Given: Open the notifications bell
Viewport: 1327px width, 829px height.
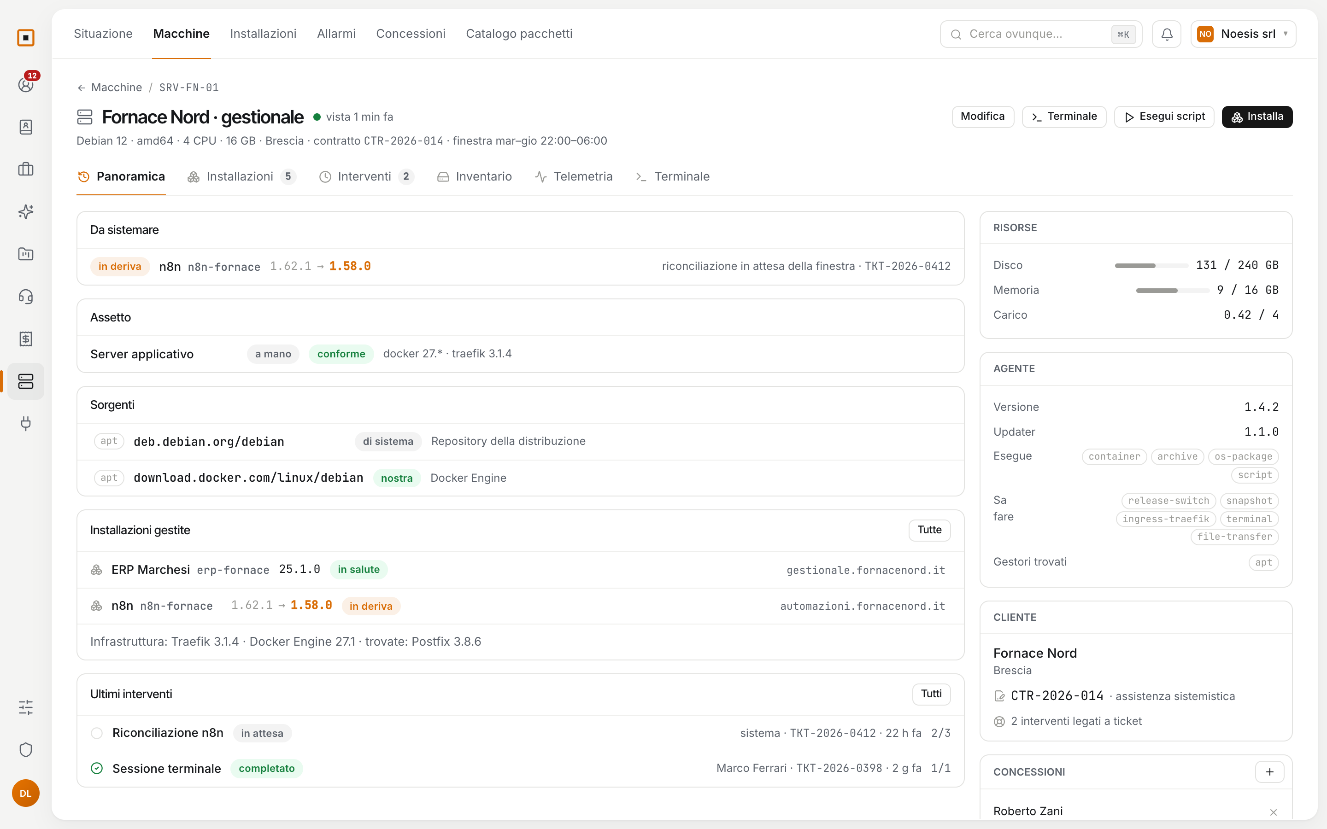Looking at the screenshot, I should point(1166,34).
